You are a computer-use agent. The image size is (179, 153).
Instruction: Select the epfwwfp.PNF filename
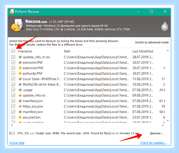click(33, 73)
